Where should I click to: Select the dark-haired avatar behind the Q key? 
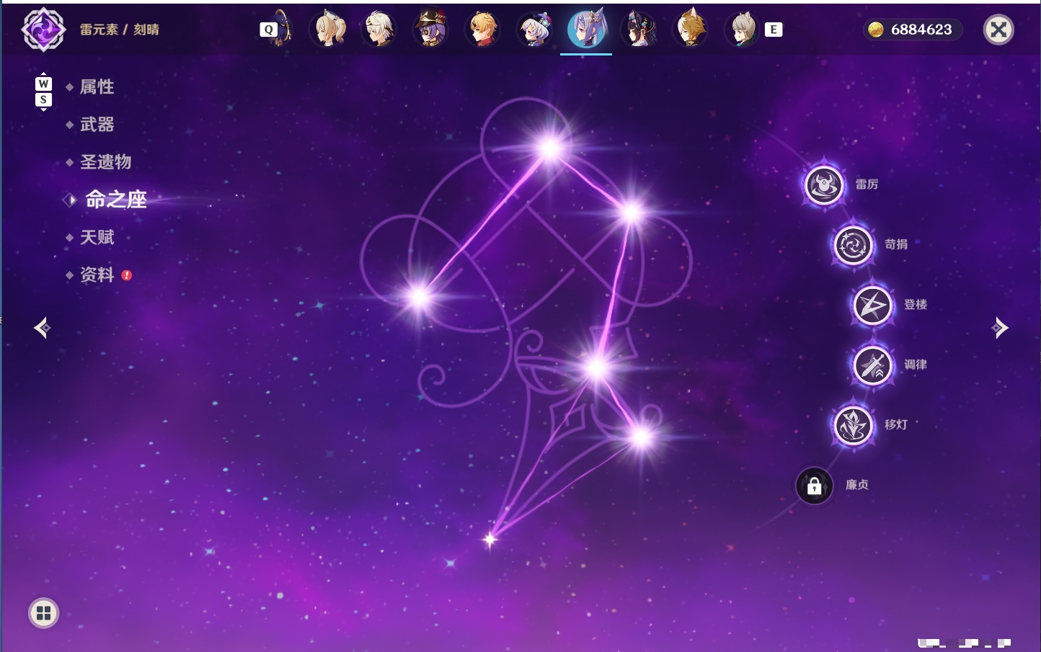[282, 28]
